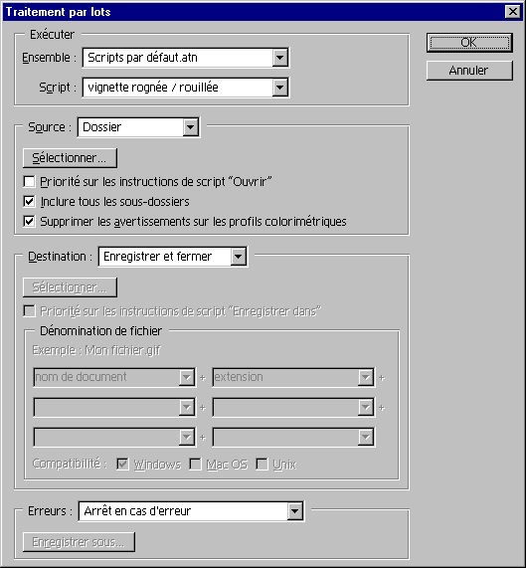
Task: Open the nom de document dropdown
Action: [187, 377]
